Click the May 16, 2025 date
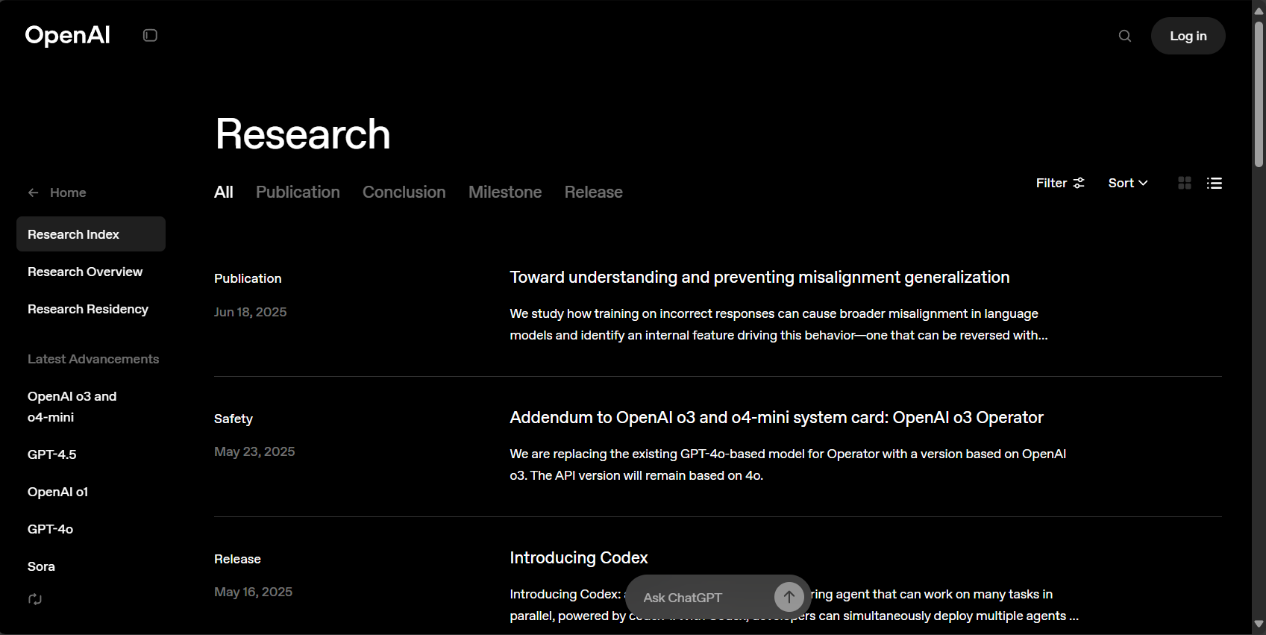Image resolution: width=1266 pixels, height=635 pixels. click(x=254, y=592)
